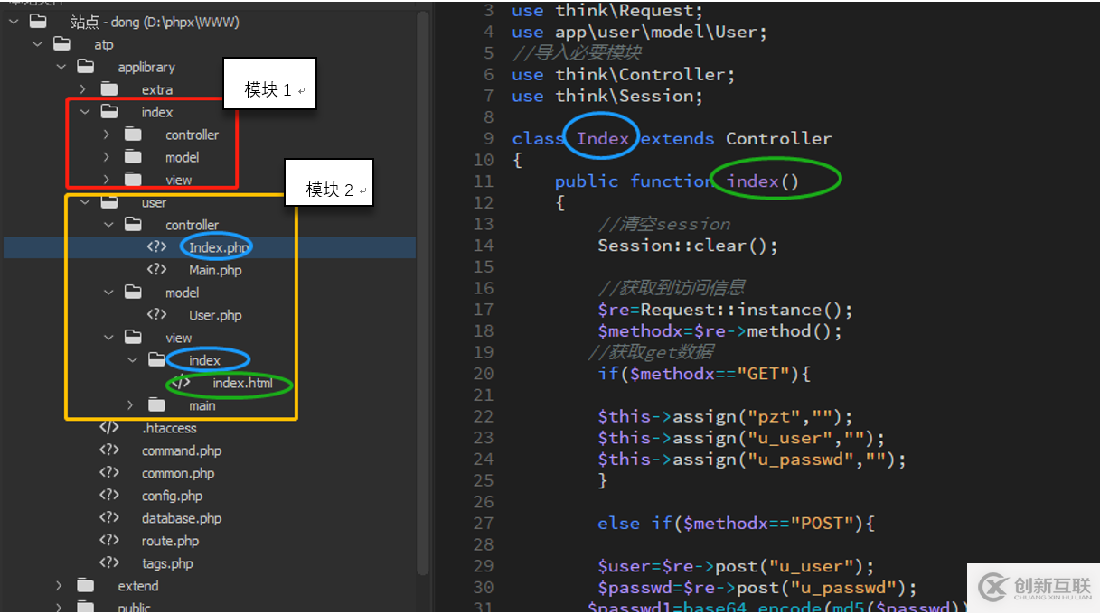Open User.php in the file tree
This screenshot has height=613, width=1100.
coord(215,315)
